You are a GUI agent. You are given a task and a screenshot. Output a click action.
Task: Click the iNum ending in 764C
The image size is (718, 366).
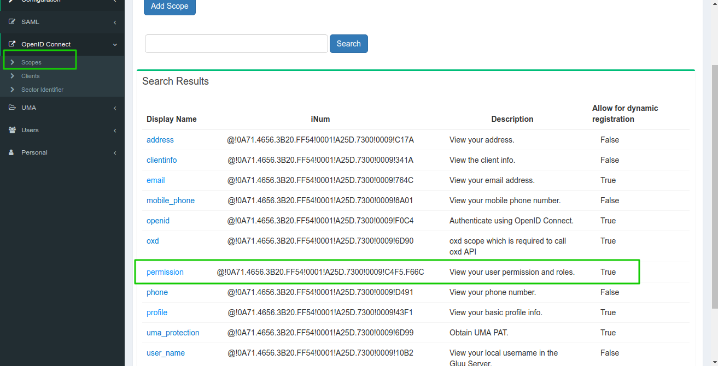pyautogui.click(x=320, y=180)
